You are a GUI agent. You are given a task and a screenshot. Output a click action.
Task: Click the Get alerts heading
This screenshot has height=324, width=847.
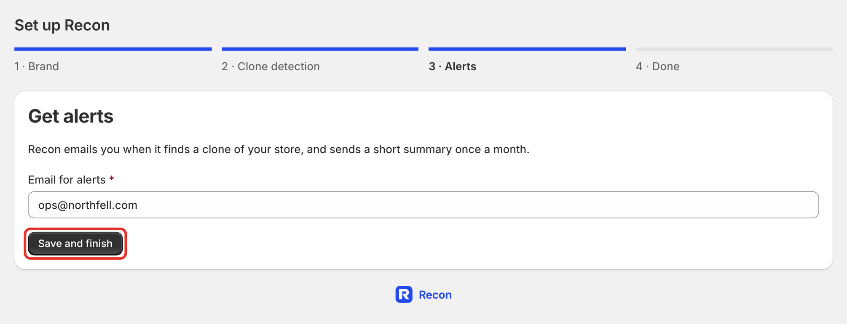pyautogui.click(x=71, y=116)
